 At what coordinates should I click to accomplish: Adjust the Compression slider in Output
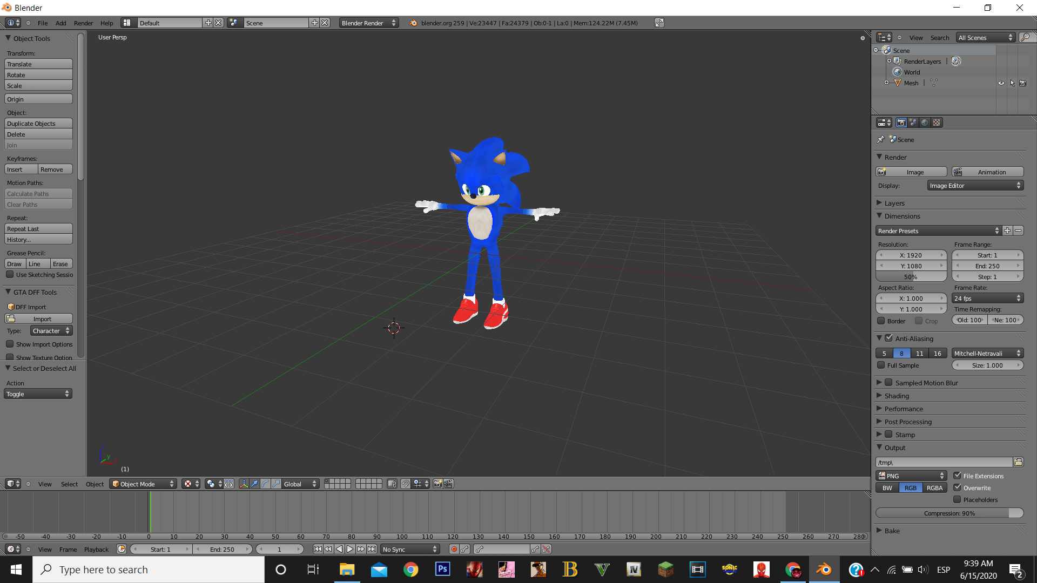950,513
